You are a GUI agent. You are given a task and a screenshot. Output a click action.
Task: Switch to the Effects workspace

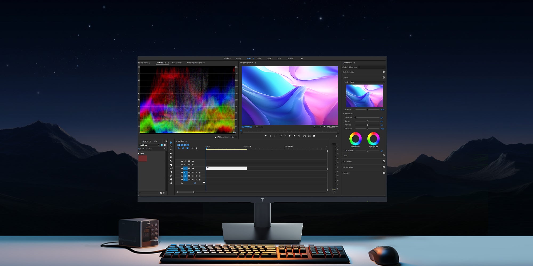pyautogui.click(x=259, y=59)
